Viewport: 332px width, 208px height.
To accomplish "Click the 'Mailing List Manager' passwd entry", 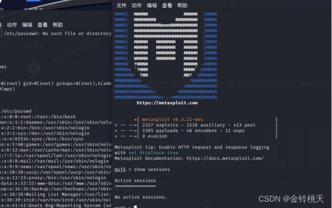I will [x=56, y=195].
